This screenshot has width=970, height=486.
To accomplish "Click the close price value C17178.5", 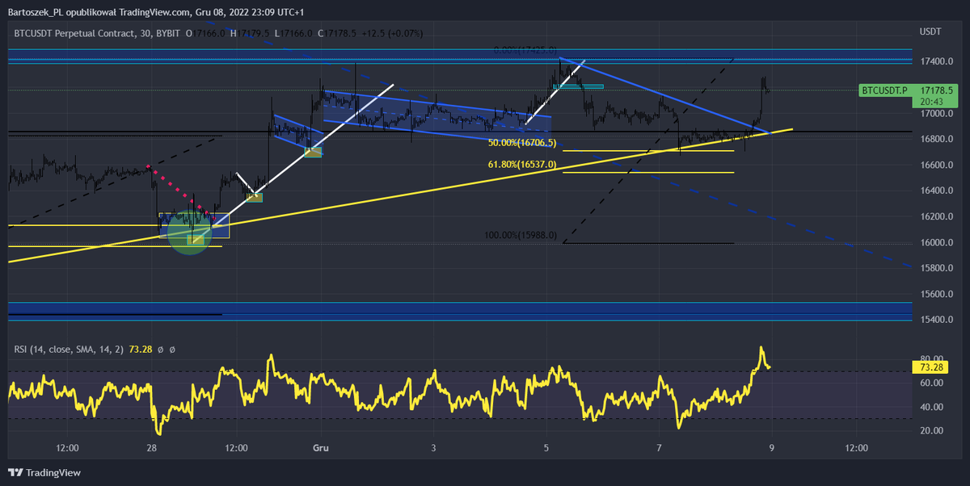I will [x=339, y=33].
